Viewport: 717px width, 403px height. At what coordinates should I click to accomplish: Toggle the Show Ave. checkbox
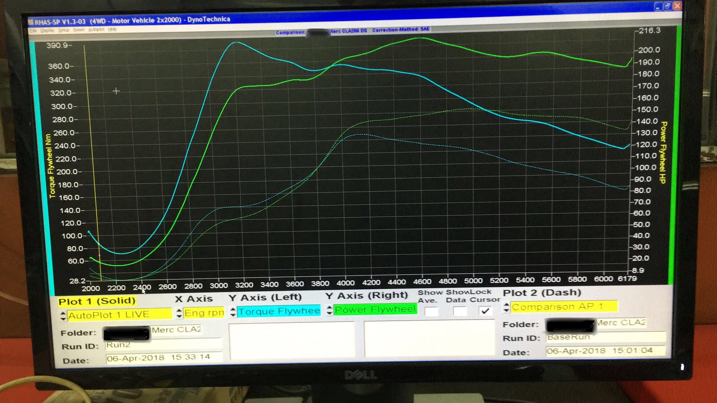coord(431,311)
